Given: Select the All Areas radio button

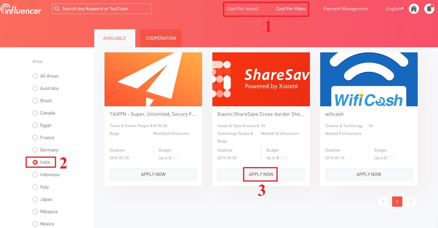Looking at the screenshot, I should [35, 76].
